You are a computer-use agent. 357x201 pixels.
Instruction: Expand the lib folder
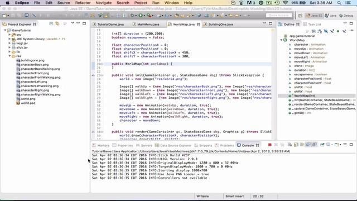[9, 52]
